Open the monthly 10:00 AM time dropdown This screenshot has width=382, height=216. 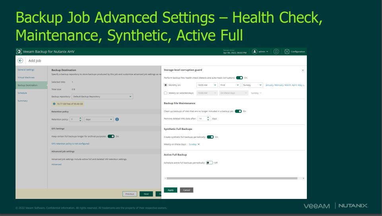[x=207, y=85]
